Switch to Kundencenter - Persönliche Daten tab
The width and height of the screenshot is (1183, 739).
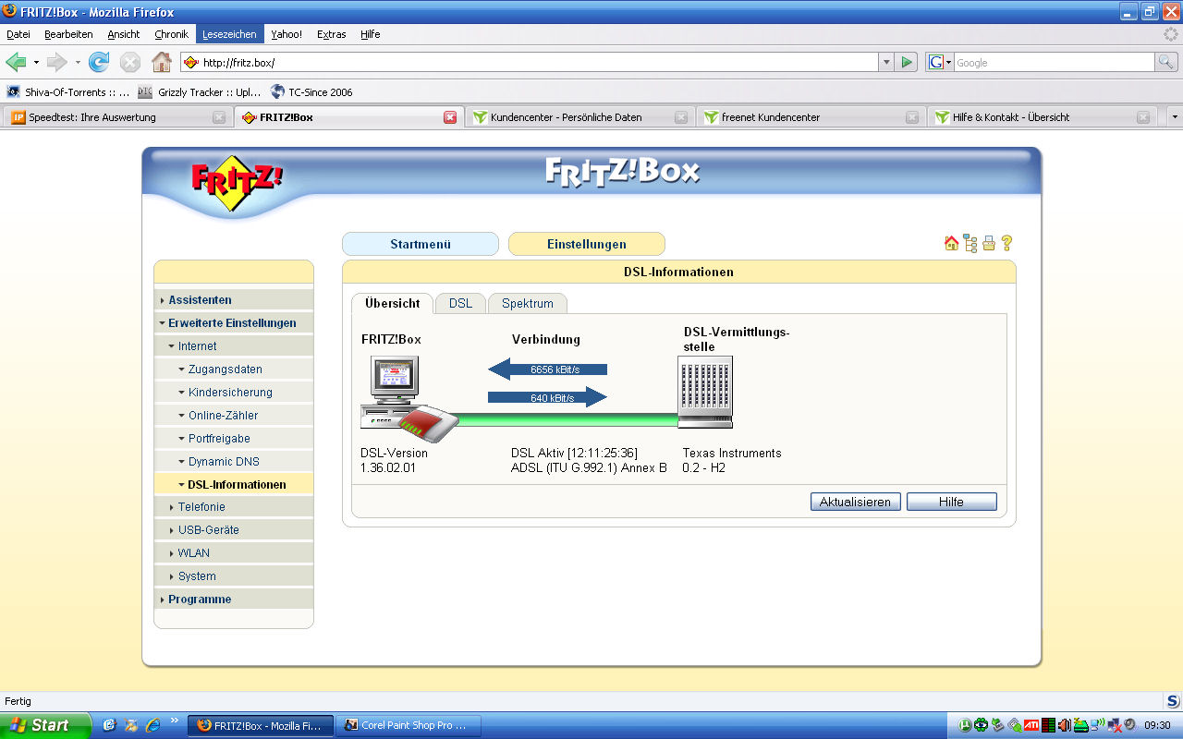tap(579, 117)
